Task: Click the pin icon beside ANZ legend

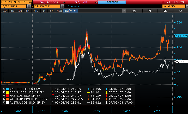Action: (x=4, y=89)
